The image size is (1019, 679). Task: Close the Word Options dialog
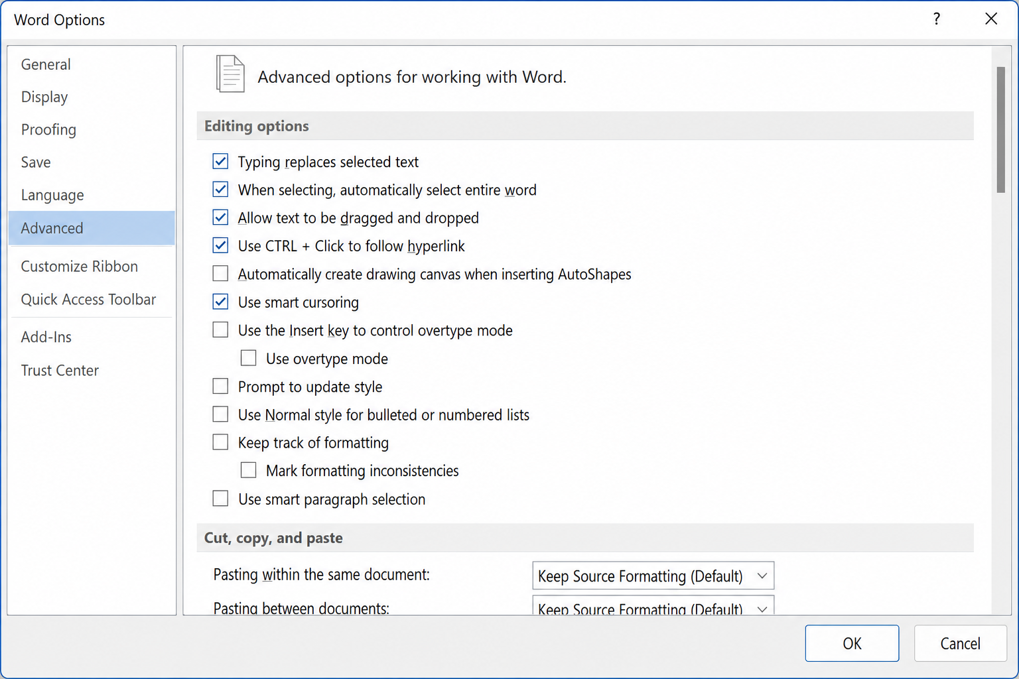[x=990, y=19]
